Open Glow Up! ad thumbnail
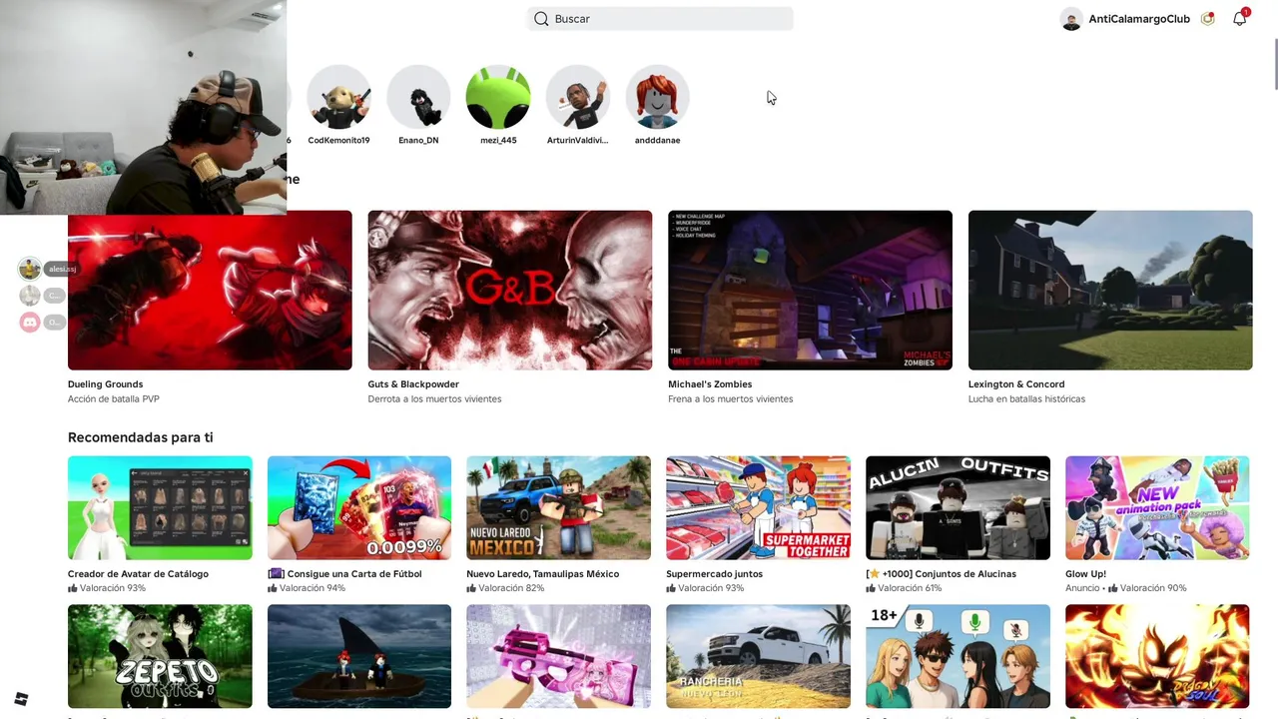The width and height of the screenshot is (1278, 719). click(x=1157, y=508)
